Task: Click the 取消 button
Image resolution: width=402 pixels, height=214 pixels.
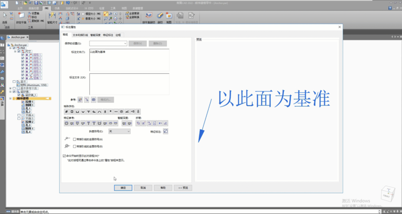Action: coord(143,187)
